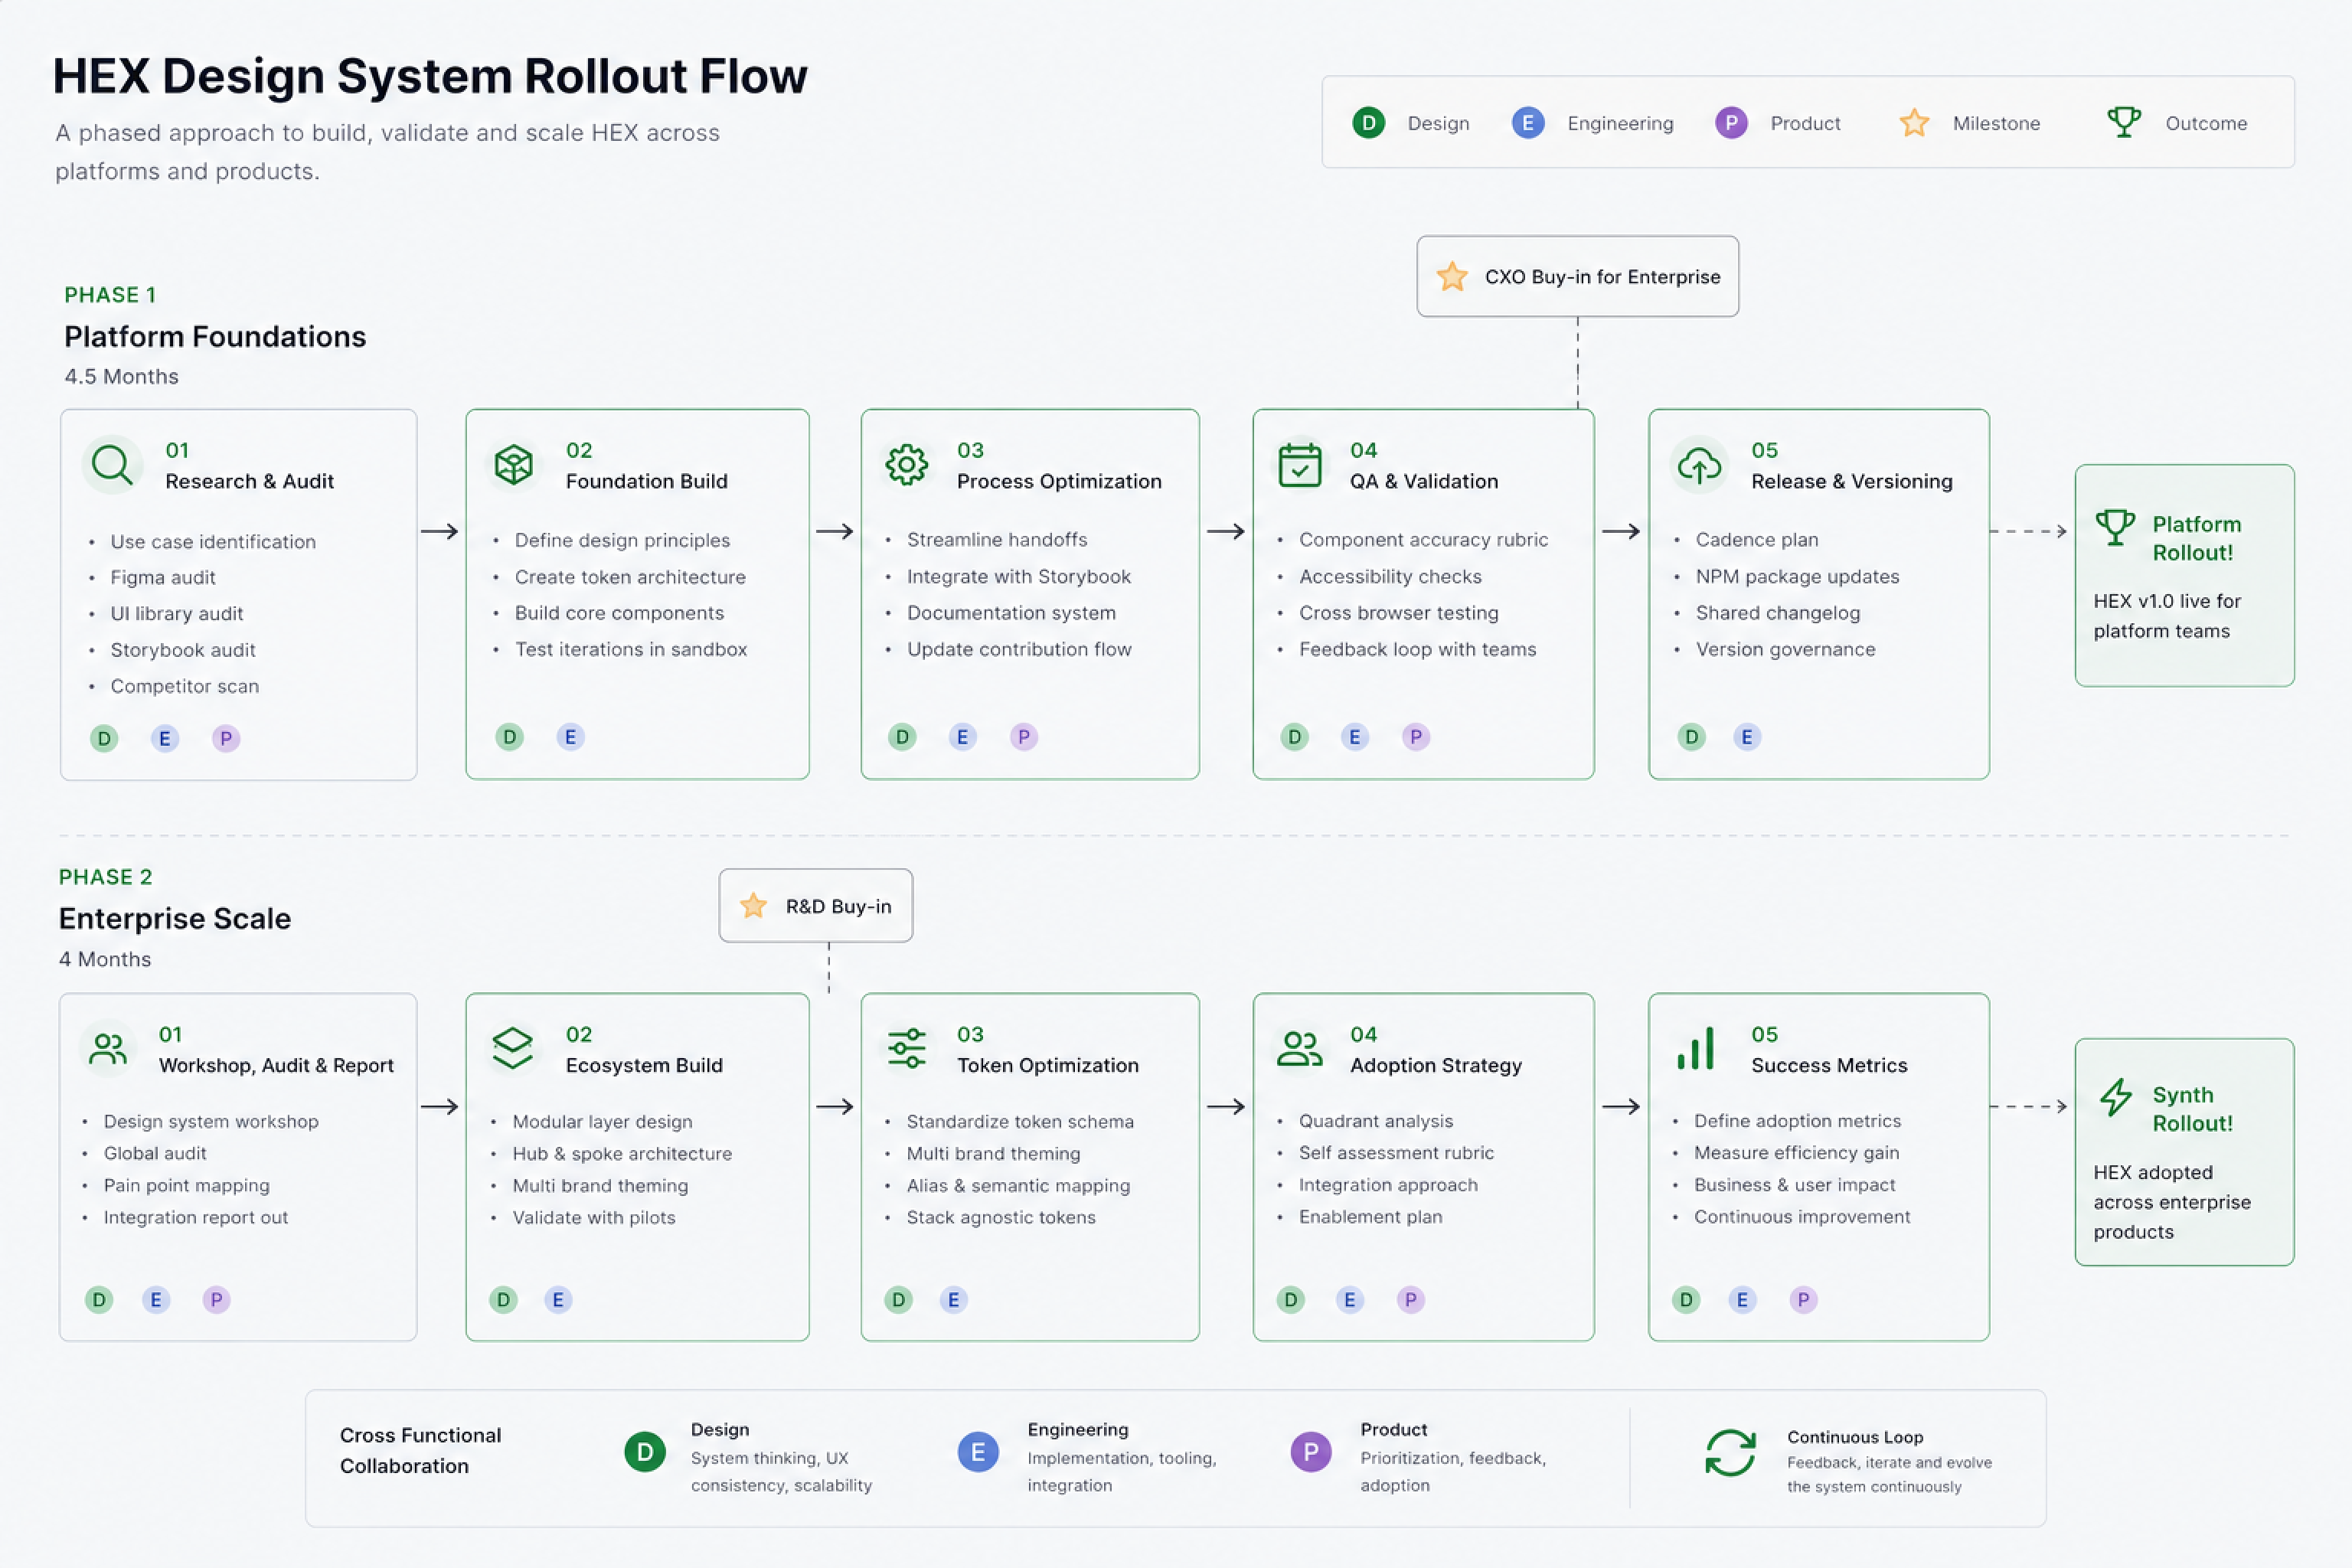Click the Token Optimization card title
2352x1568 pixels.
click(x=1047, y=1065)
